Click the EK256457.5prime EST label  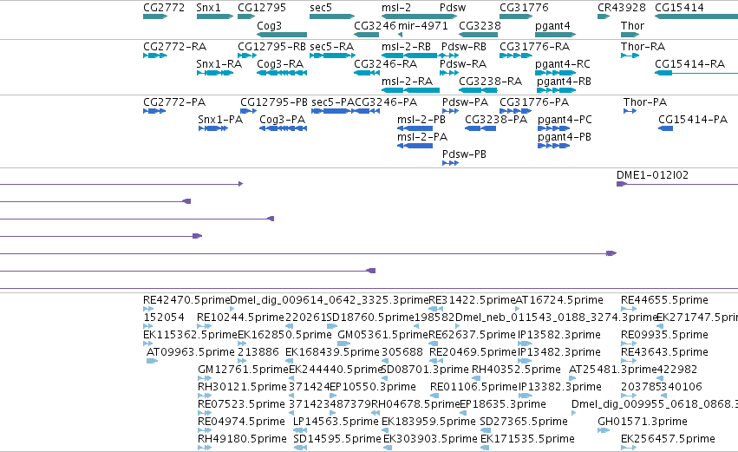[x=668, y=438]
